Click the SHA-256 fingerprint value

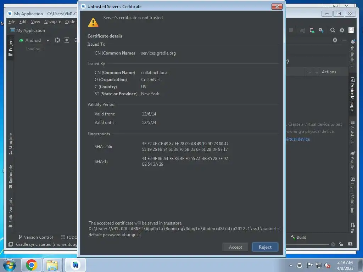click(x=185, y=147)
